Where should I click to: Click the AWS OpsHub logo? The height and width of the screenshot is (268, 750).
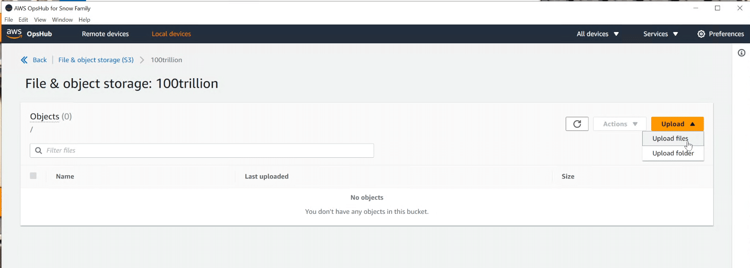coord(29,33)
